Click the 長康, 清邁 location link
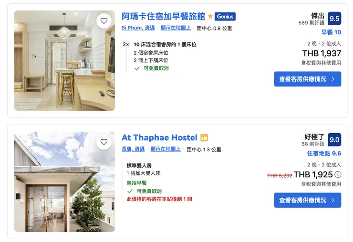Image resolution: width=353 pixels, height=242 pixels. [x=133, y=149]
